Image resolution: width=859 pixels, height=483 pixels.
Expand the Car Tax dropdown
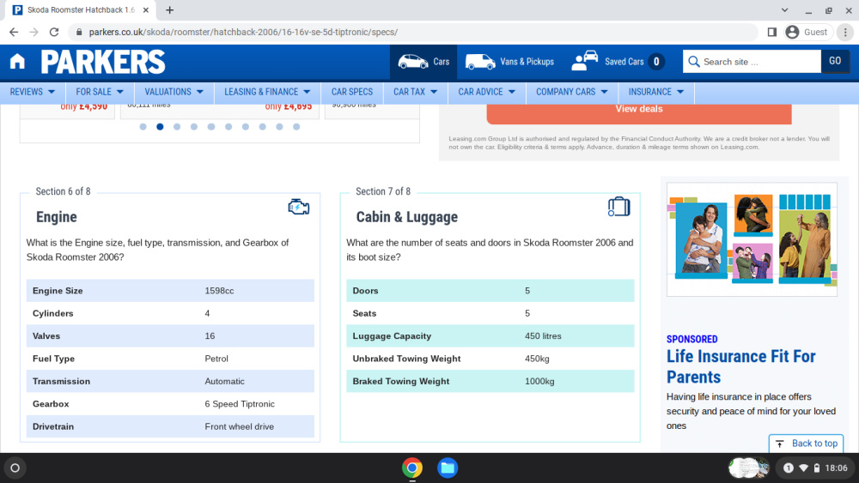[415, 92]
